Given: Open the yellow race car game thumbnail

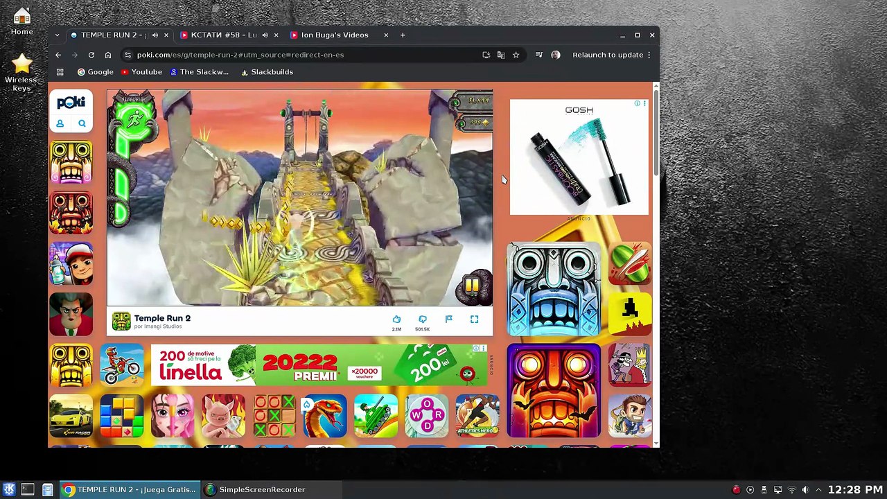Looking at the screenshot, I should pyautogui.click(x=71, y=416).
